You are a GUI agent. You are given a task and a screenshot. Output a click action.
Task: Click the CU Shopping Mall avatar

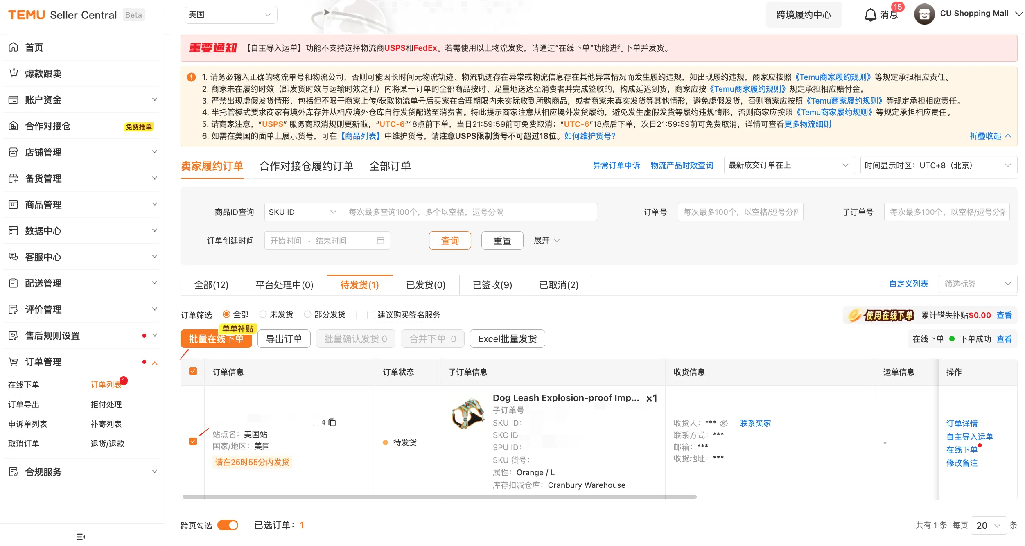coord(924,14)
